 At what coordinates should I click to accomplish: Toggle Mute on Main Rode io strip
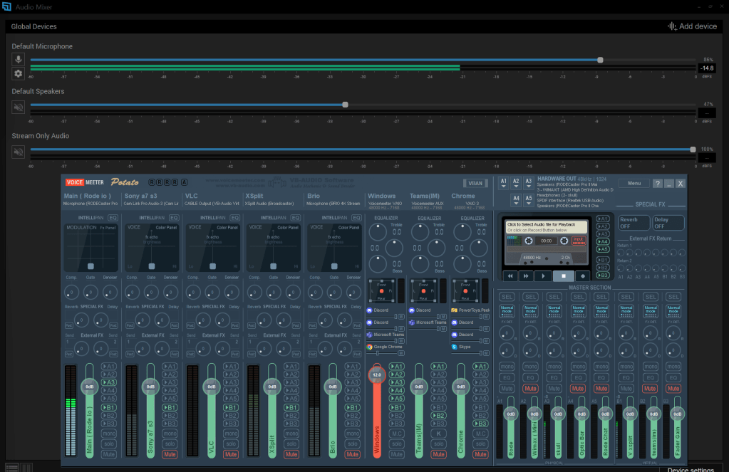pyautogui.click(x=109, y=454)
